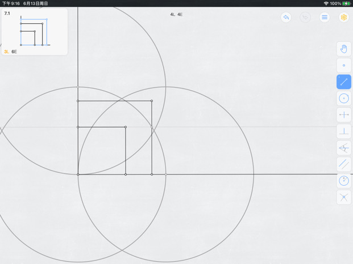Select the Compass tool
Viewport: 353px width, 264px height.
point(344,181)
